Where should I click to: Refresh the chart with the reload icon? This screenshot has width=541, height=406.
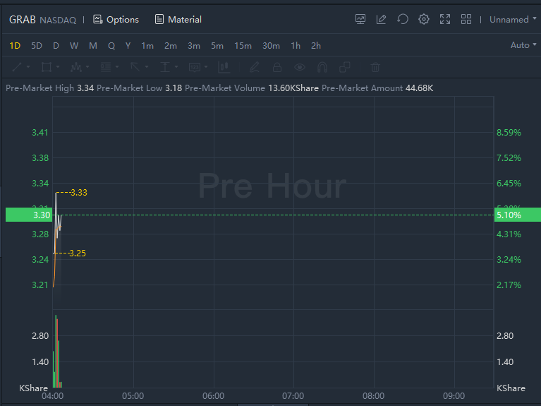(402, 19)
